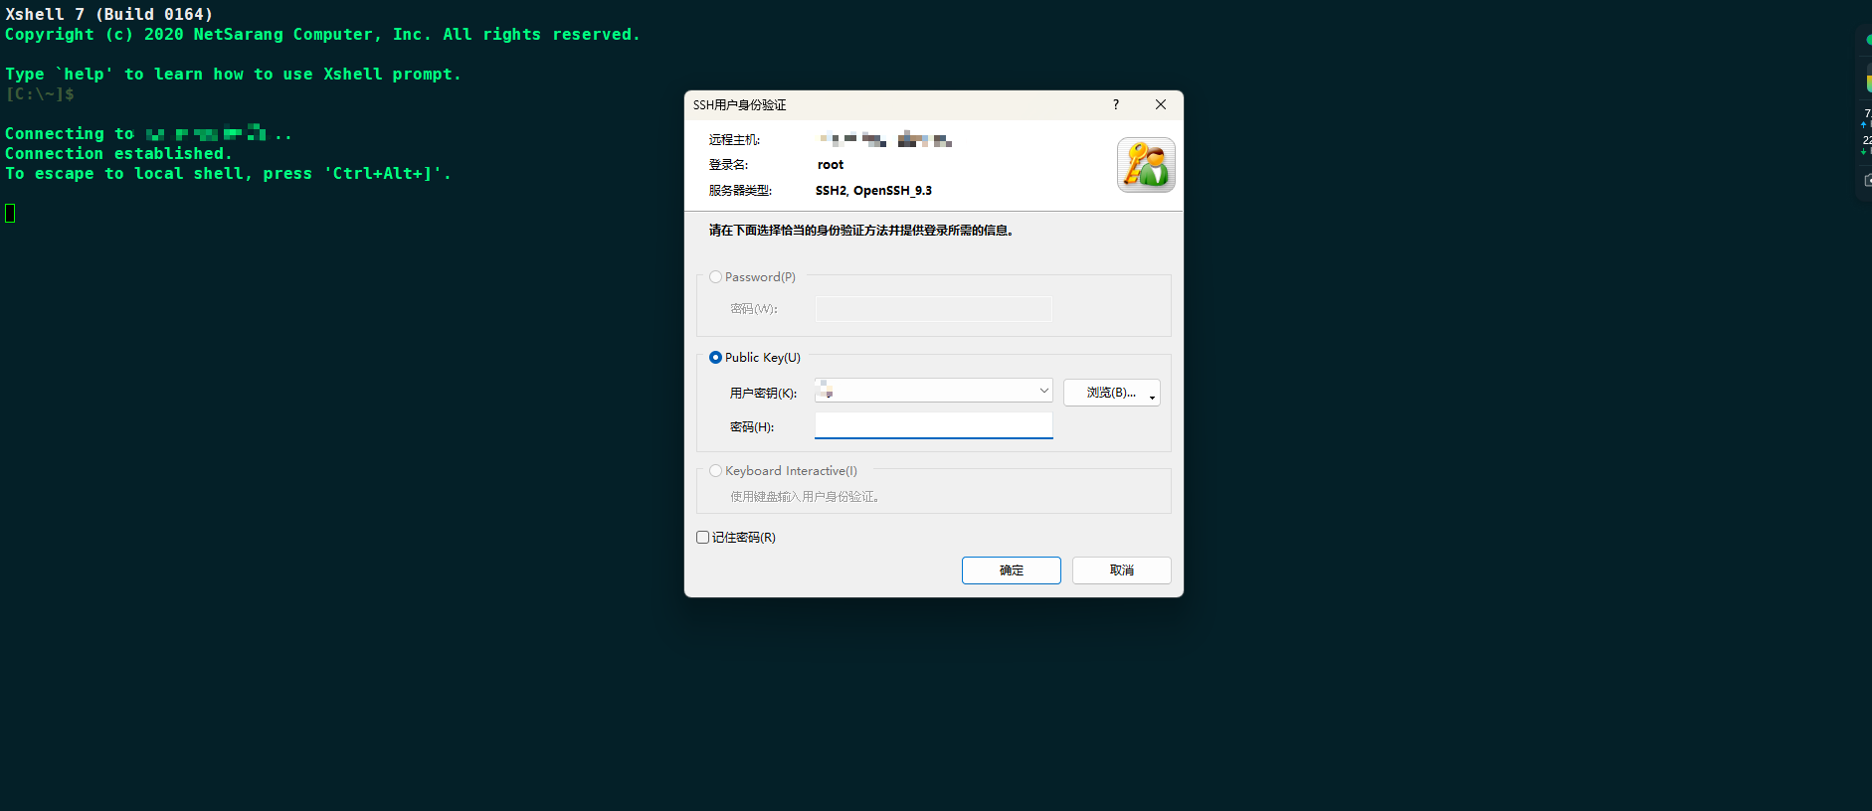Screen dimensions: 1872x811
Task: Click the blue upload speed arrow
Action: coord(1863,125)
